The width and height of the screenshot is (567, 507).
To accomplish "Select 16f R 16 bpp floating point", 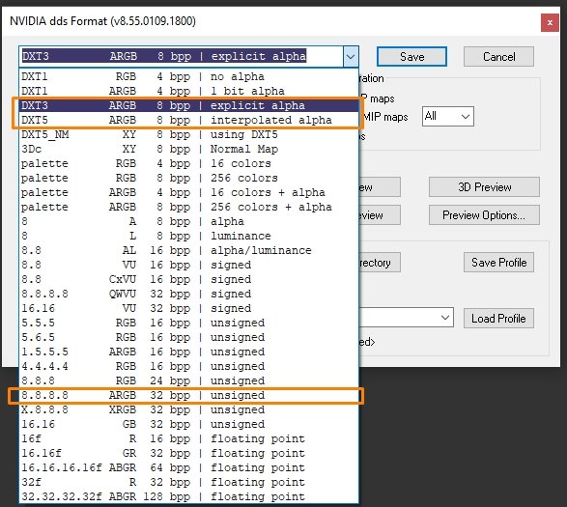I will (x=188, y=438).
